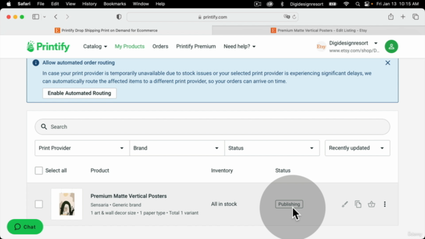Check the Premium Matte Vertical Posters checkbox
The height and width of the screenshot is (239, 425).
[39, 204]
